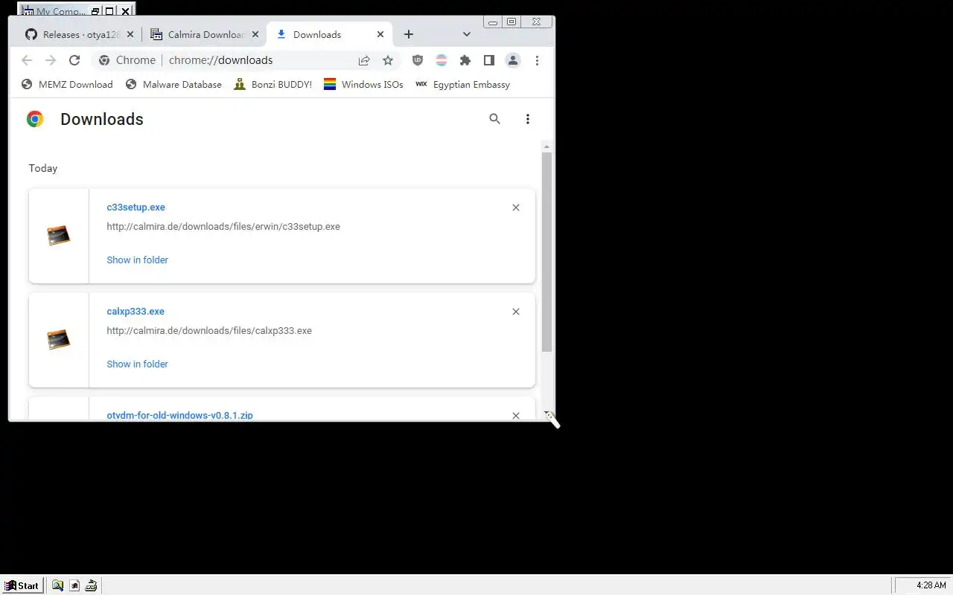Close the Releases GitHub tab
Screen dimensions: 953x595
pos(130,34)
